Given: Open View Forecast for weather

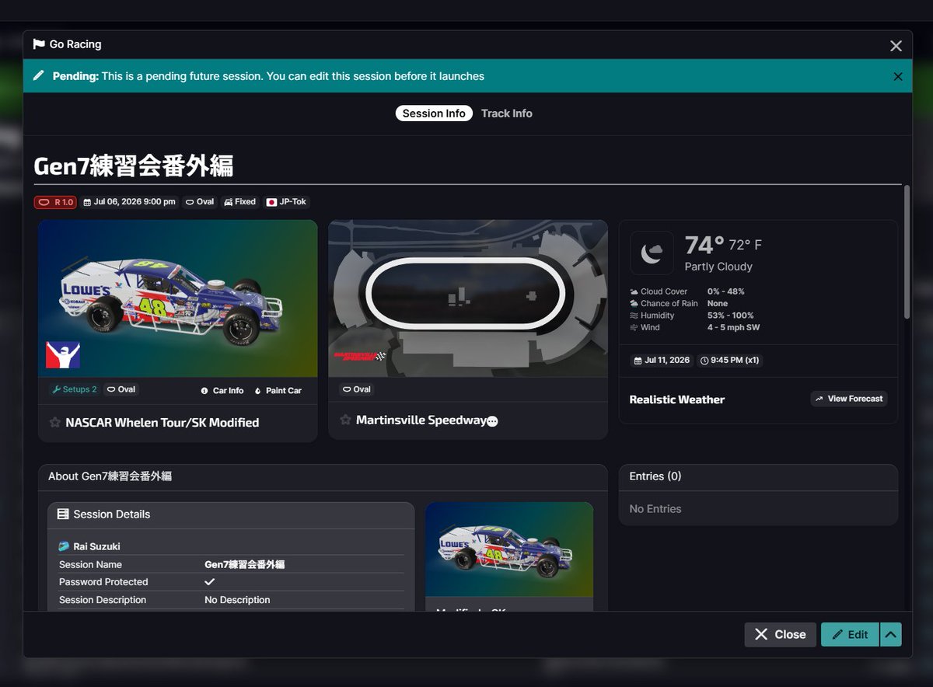Looking at the screenshot, I should click(x=848, y=399).
